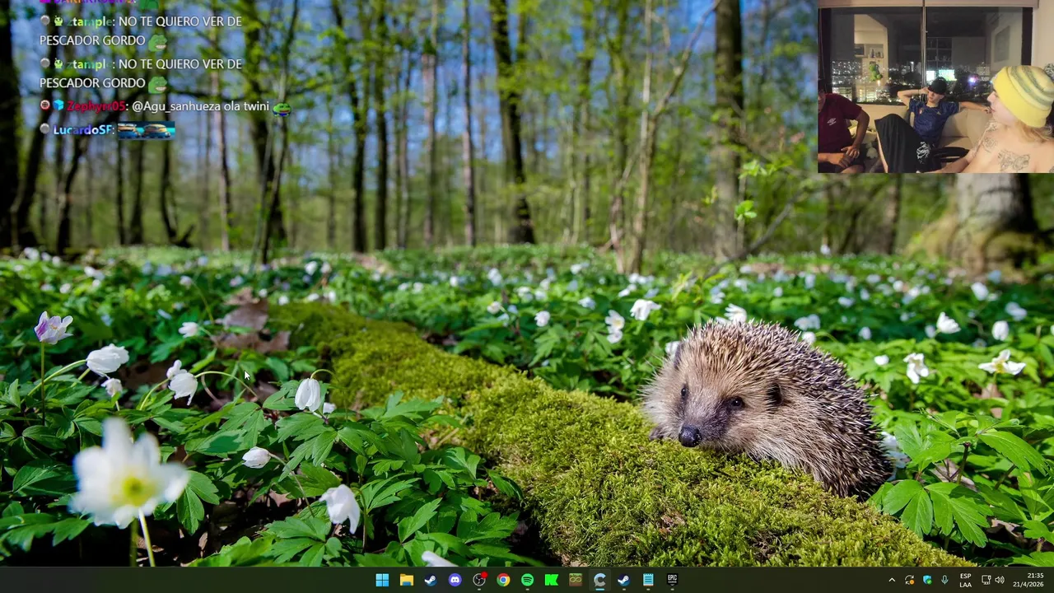Screen dimensions: 1054x593
Task: Open the volume speaker tray icon
Action: [x=1000, y=581]
